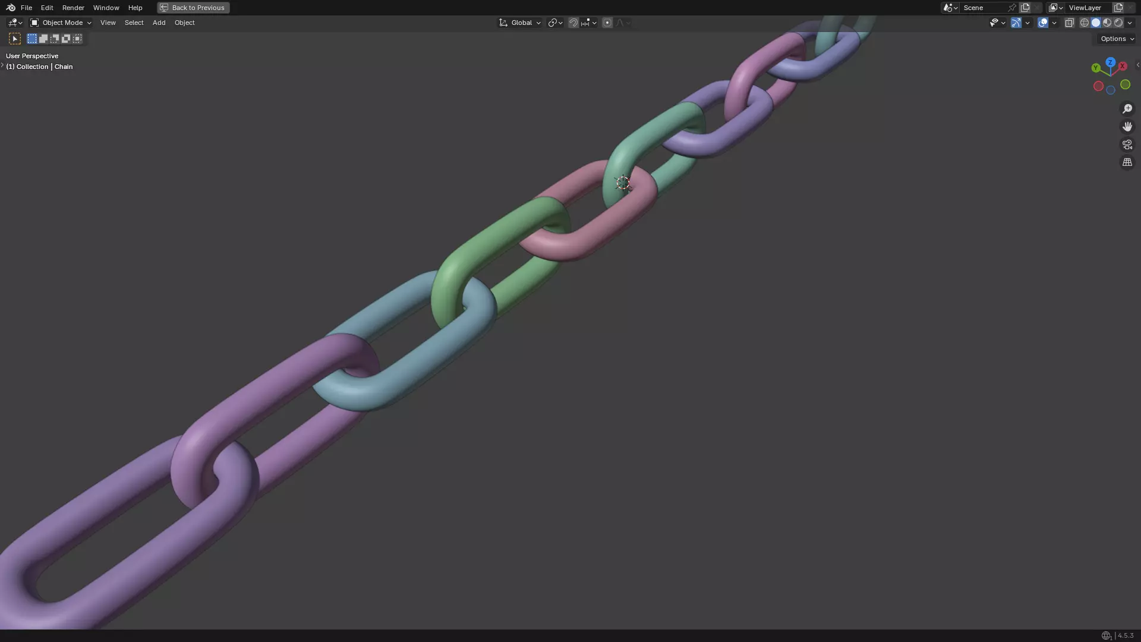This screenshot has width=1141, height=642.
Task: Open the overlays options dropdown arrow
Action: (1054, 23)
